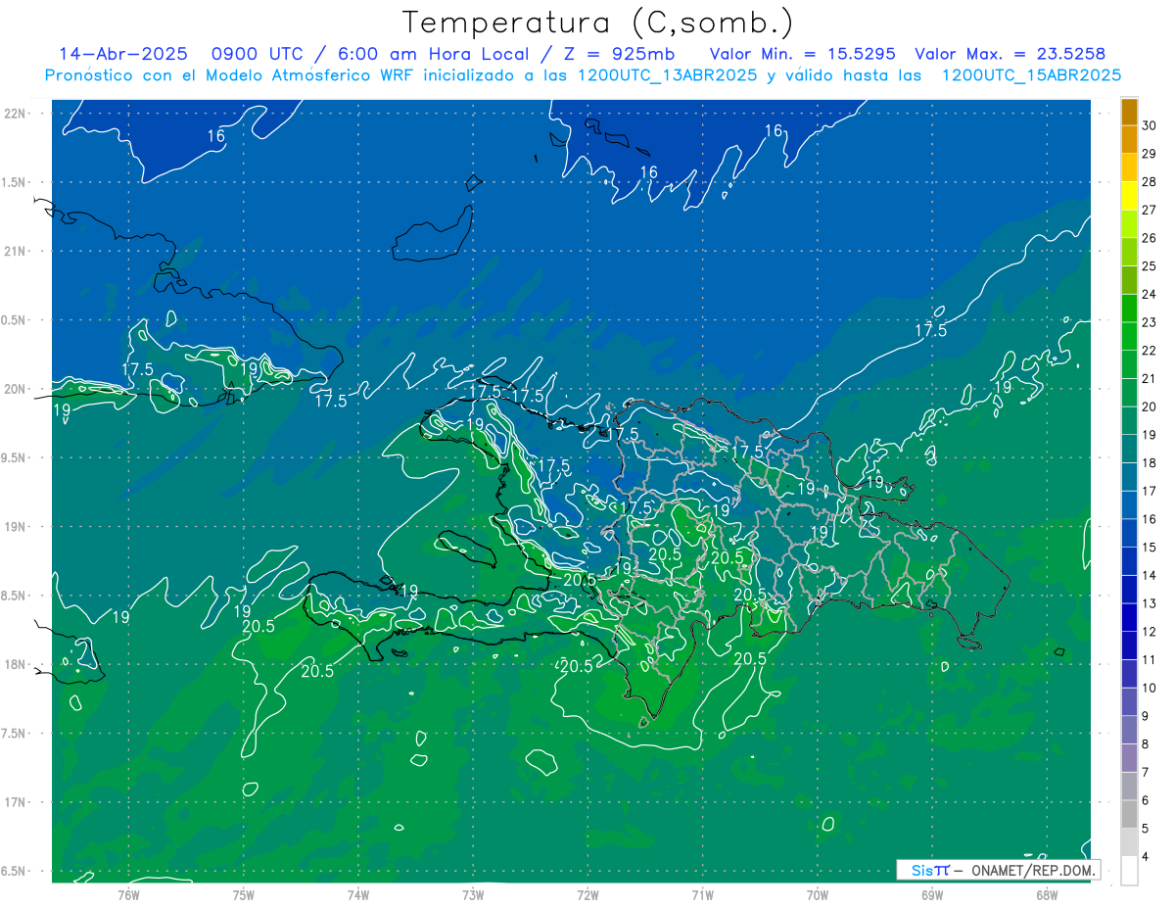
Task: Click the color bar legend value "20"
Action: click(1150, 406)
